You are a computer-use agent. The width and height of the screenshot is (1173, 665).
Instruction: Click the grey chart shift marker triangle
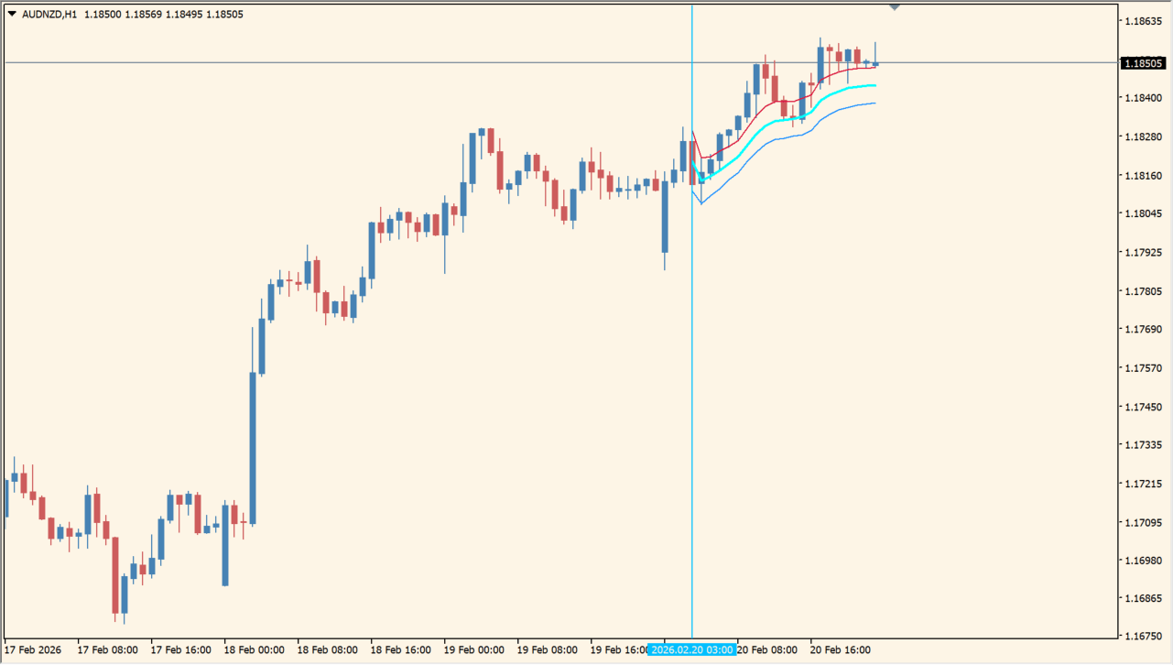[x=895, y=7]
